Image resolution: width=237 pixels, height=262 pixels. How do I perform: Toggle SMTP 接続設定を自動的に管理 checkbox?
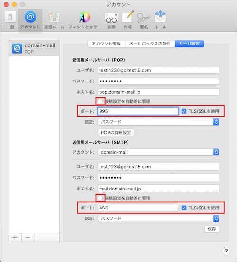100,198
